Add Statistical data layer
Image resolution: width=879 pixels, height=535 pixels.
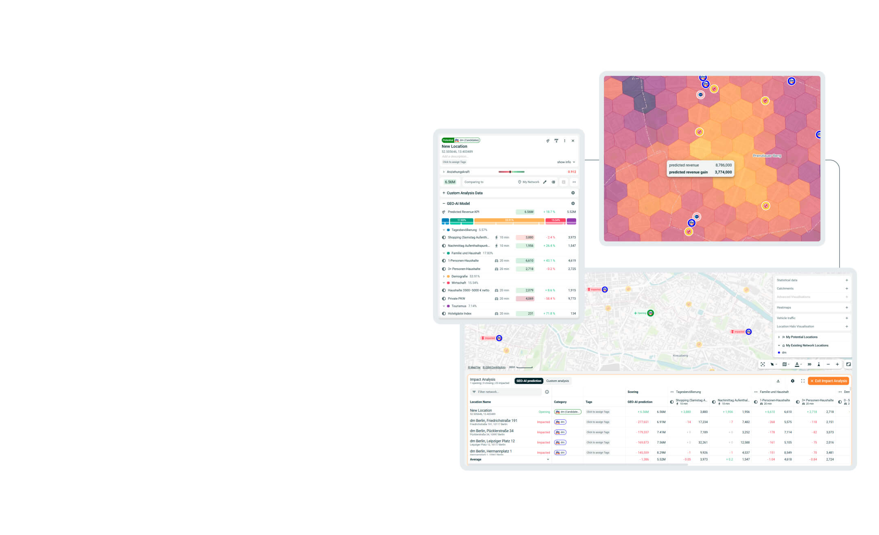pos(847,280)
